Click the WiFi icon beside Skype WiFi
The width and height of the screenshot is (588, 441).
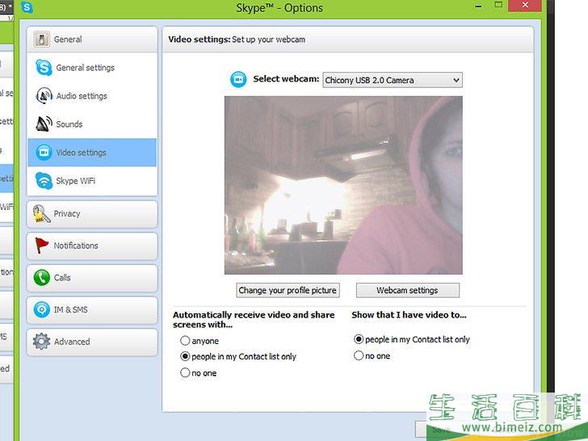[44, 180]
